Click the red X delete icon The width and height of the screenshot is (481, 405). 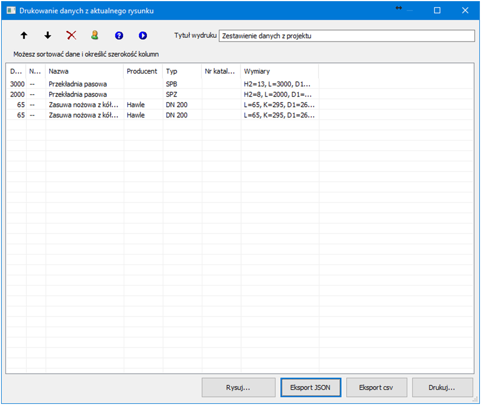pyautogui.click(x=71, y=35)
